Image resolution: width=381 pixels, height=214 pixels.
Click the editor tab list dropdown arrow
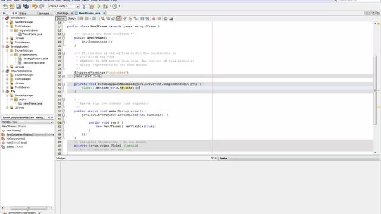point(374,13)
